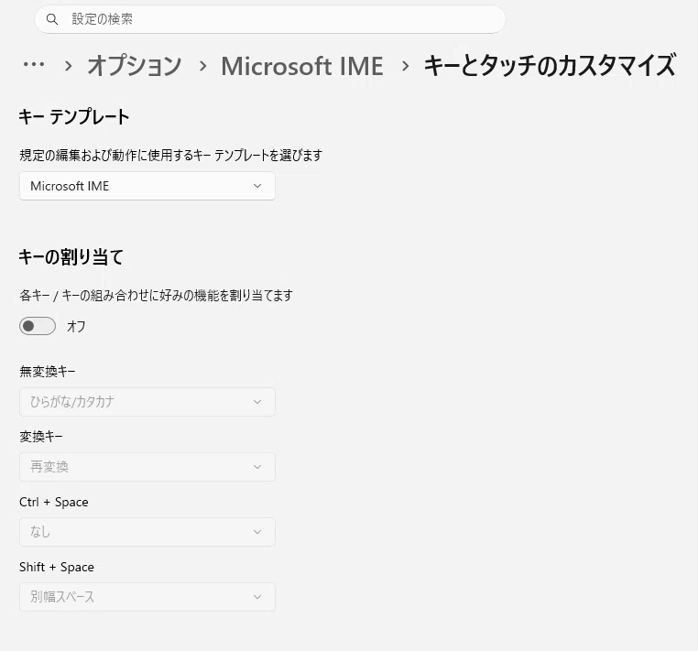Click the Shift + Space label
Image resolution: width=698 pixels, height=651 pixels.
57,567
